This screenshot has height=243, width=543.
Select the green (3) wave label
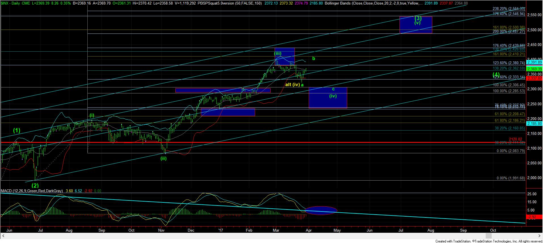coord(418,18)
